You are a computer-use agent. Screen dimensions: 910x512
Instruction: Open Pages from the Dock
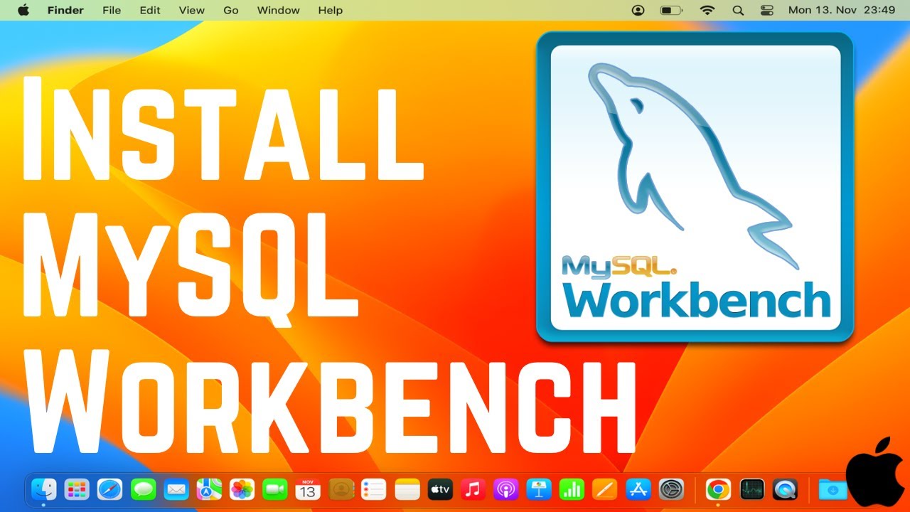pyautogui.click(x=605, y=489)
